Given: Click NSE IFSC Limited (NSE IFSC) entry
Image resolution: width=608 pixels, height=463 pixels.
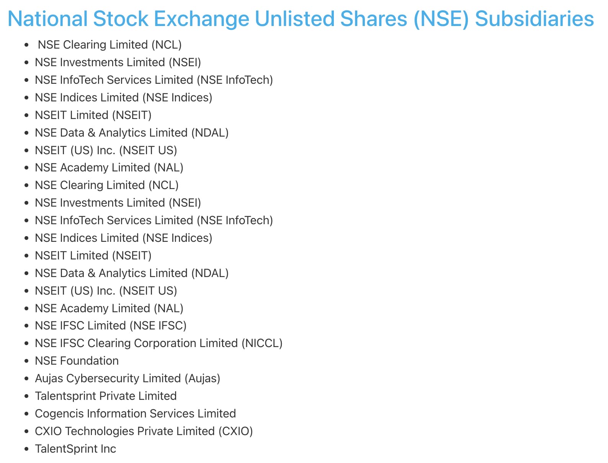Looking at the screenshot, I should point(111,326).
